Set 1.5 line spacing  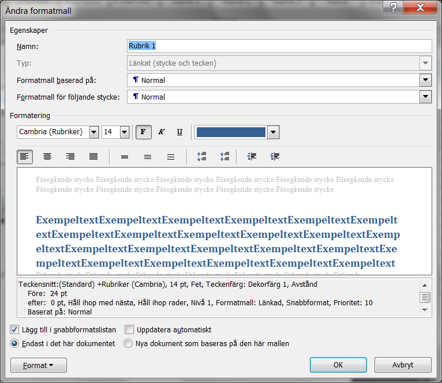click(x=148, y=157)
